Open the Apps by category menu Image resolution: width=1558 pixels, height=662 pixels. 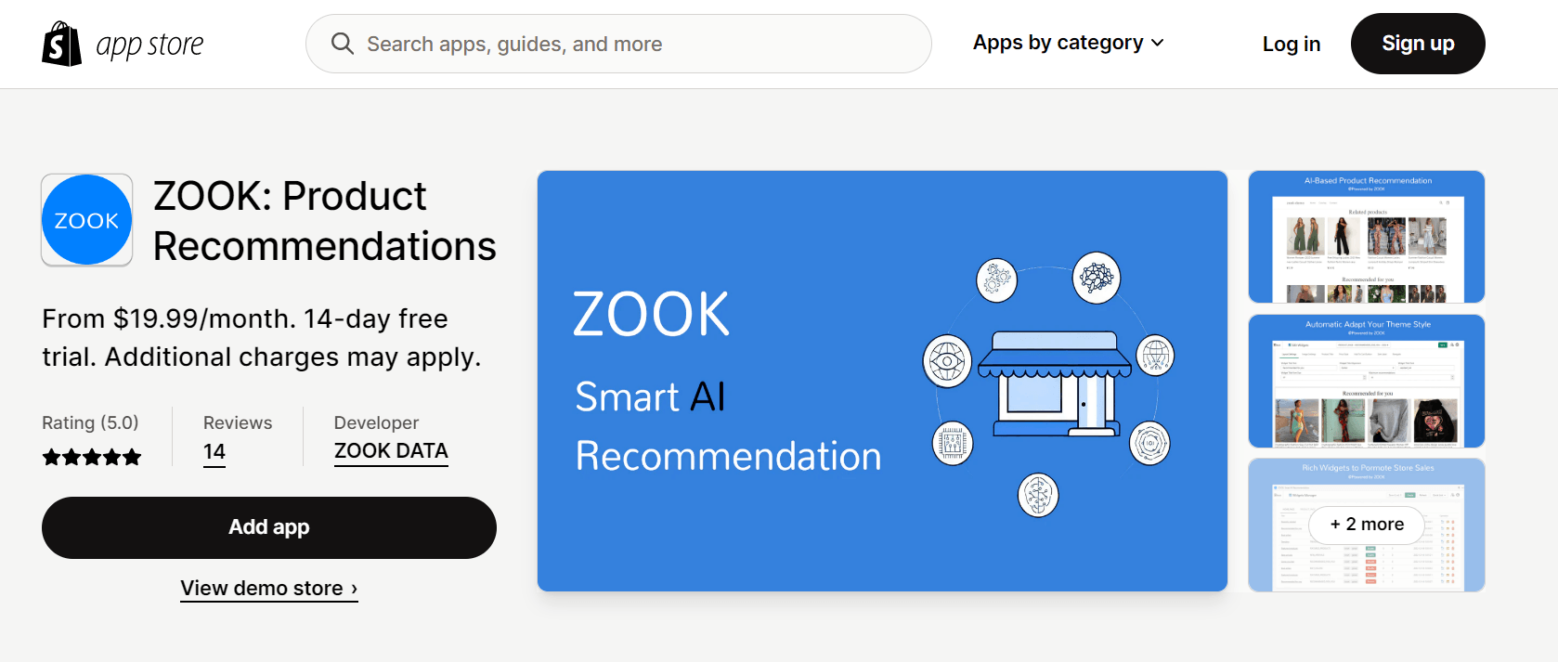click(x=1057, y=43)
